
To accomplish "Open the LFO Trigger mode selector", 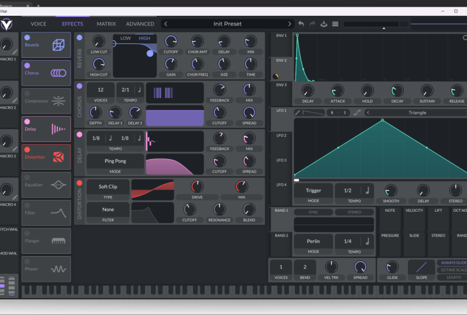I will tap(313, 191).
